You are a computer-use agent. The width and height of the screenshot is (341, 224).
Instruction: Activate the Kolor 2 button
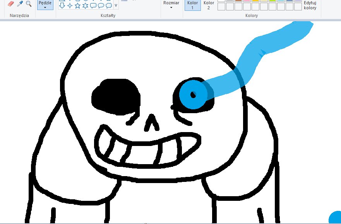tap(209, 5)
